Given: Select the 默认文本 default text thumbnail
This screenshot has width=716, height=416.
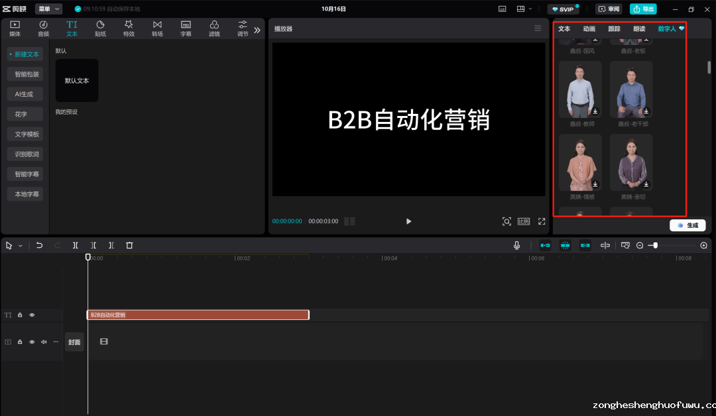Looking at the screenshot, I should pos(77,80).
